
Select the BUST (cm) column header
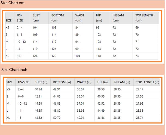pos(36,18)
